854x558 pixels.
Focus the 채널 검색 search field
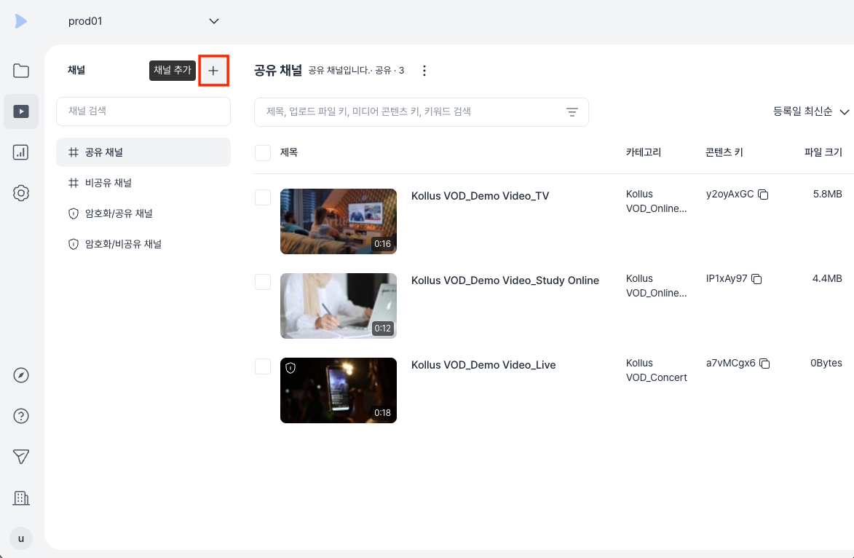143,111
